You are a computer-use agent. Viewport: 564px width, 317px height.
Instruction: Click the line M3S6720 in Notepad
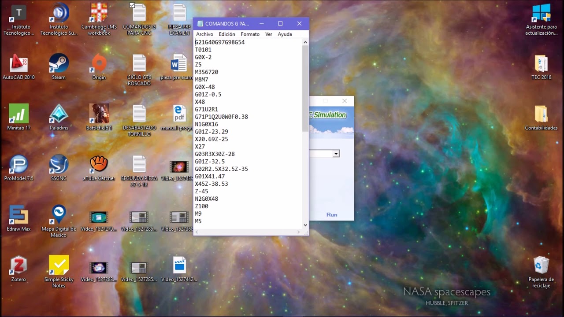click(206, 72)
